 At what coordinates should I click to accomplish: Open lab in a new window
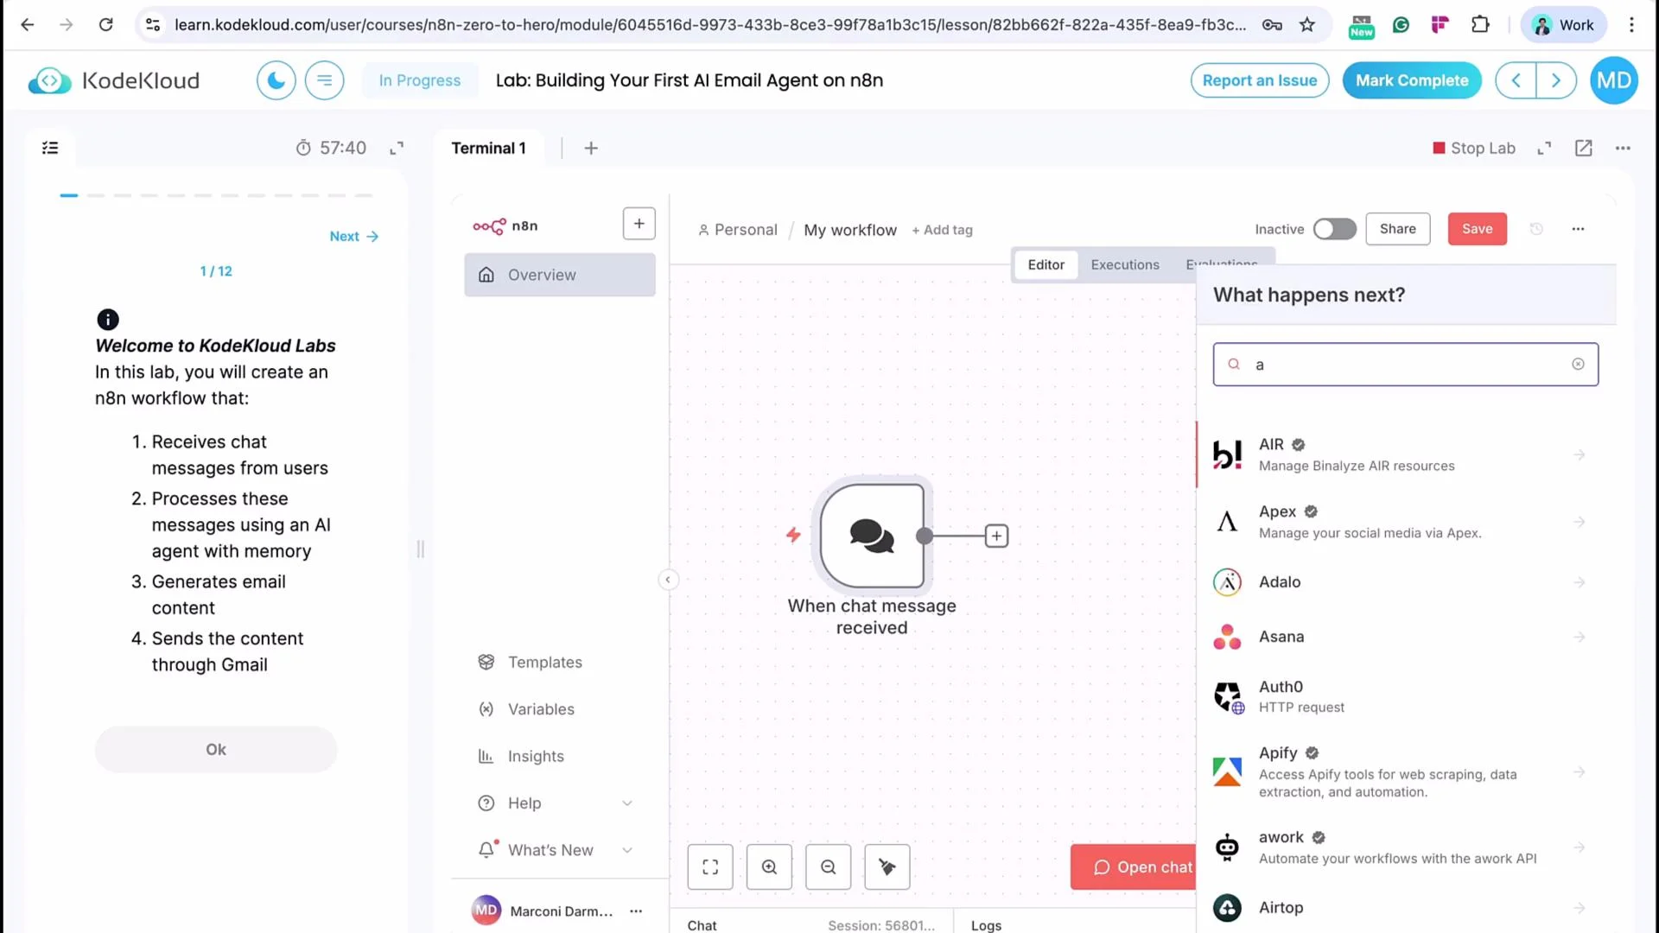coord(1584,148)
